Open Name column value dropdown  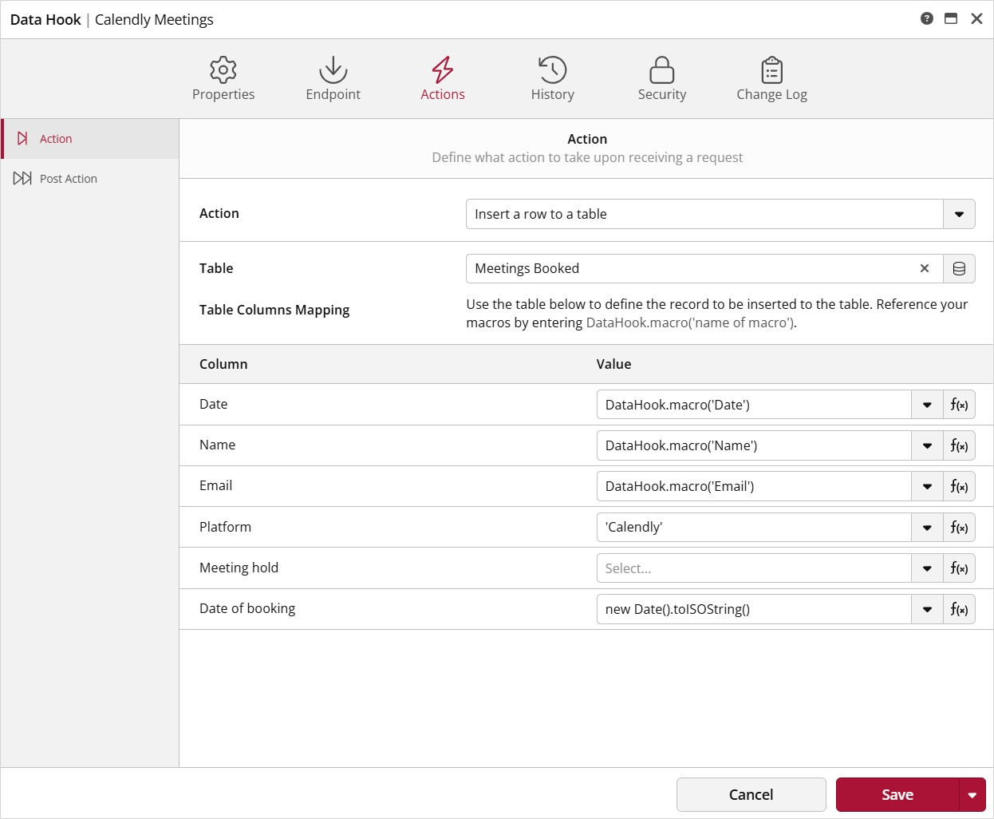(927, 445)
